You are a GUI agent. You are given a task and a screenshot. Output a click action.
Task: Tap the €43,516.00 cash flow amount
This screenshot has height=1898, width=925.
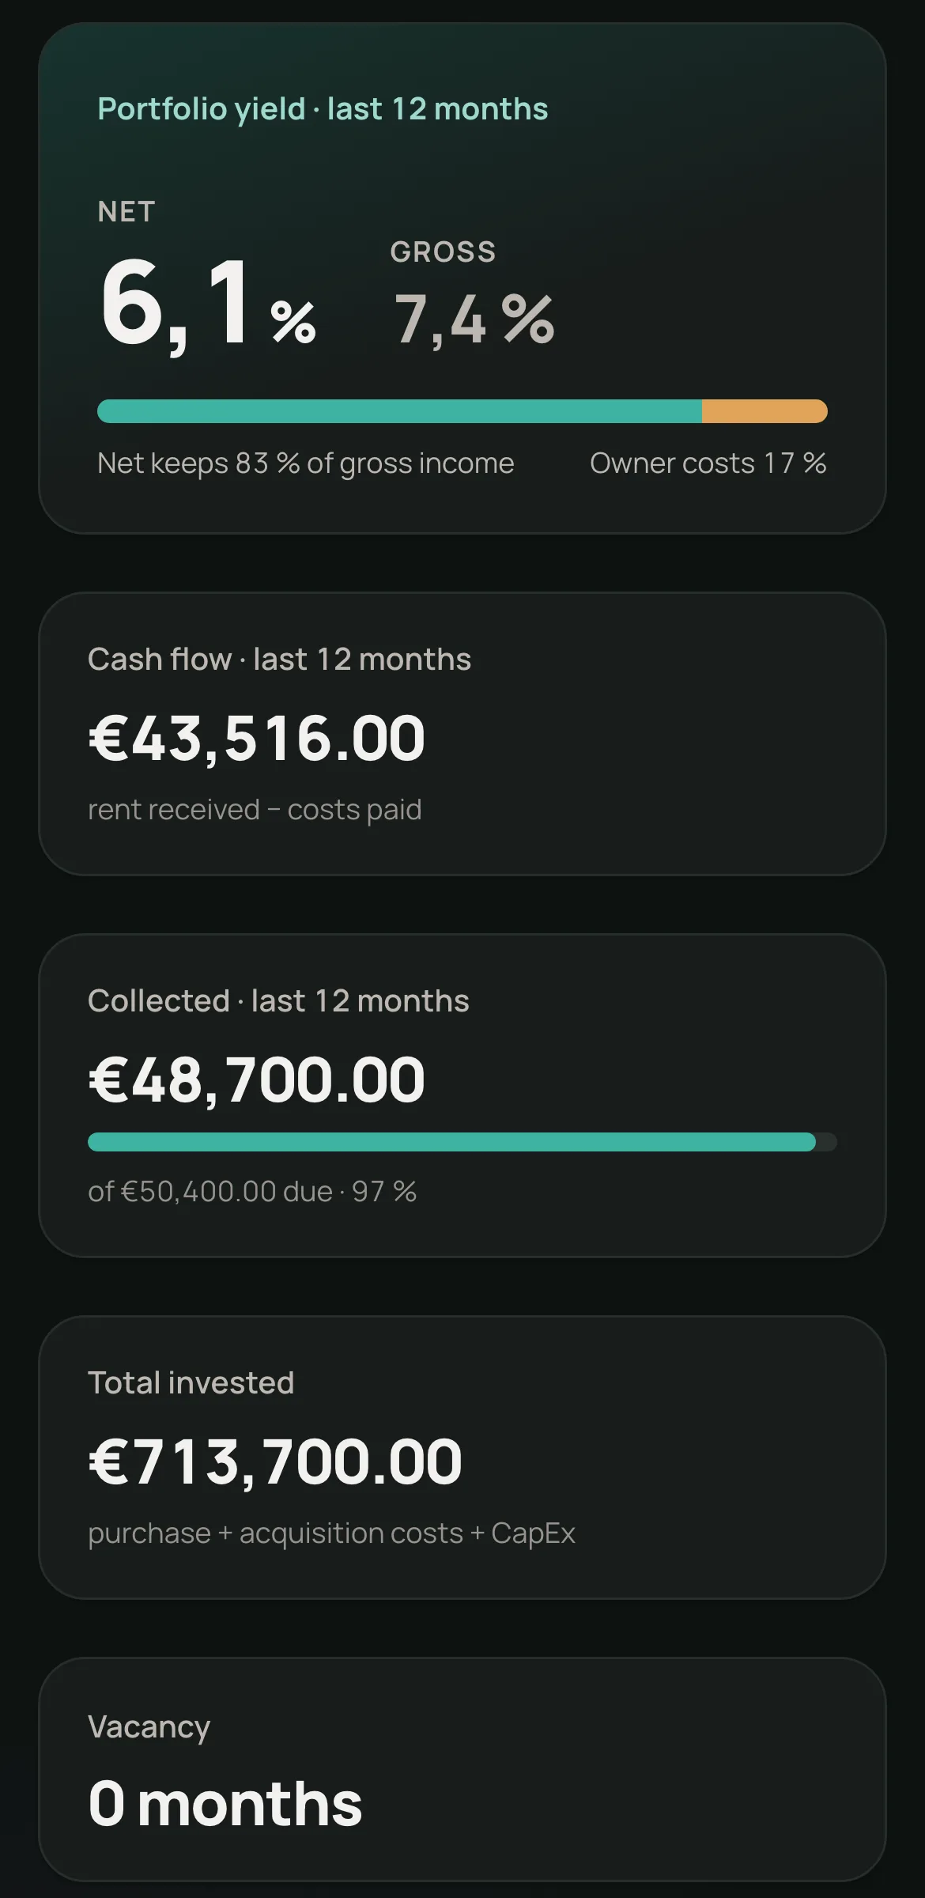pyautogui.click(x=257, y=739)
